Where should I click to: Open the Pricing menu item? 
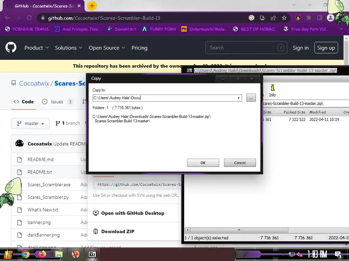click(x=139, y=48)
